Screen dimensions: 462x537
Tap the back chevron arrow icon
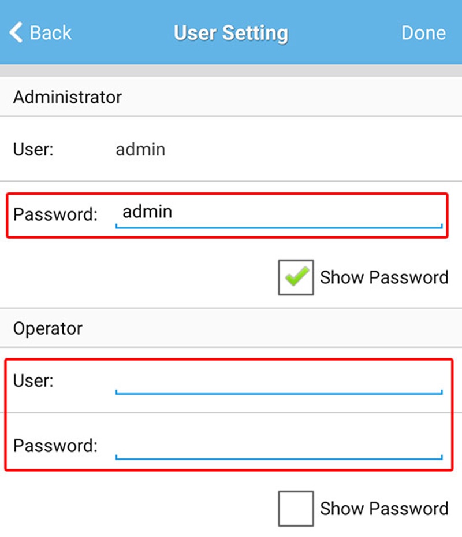click(x=16, y=32)
